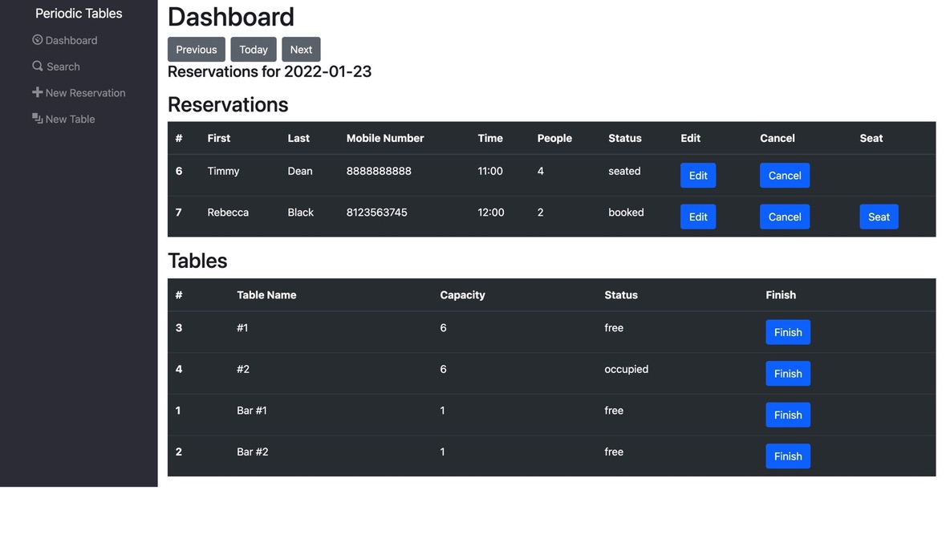946x535 pixels.
Task: Click the Search magnifier icon in sidebar
Action: [38, 66]
